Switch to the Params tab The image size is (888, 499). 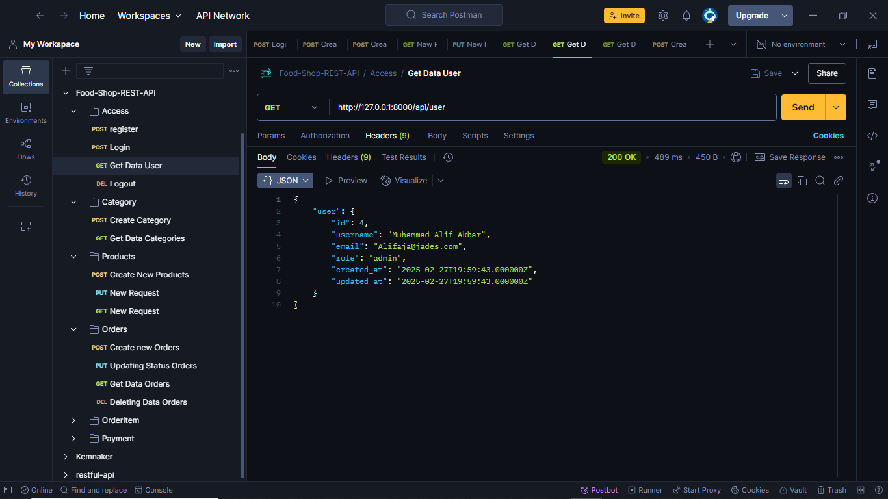click(271, 136)
